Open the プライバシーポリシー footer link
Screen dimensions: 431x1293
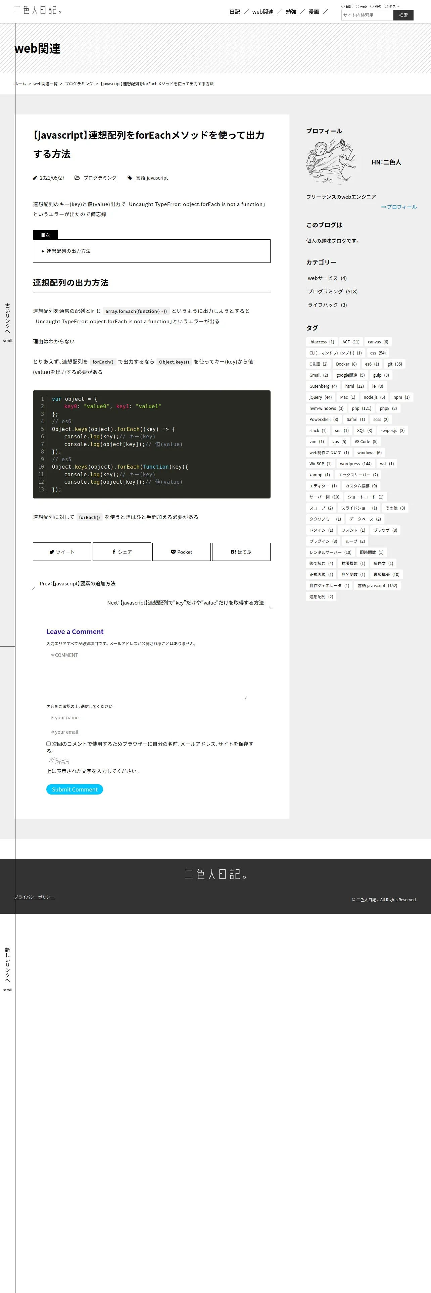click(x=34, y=897)
